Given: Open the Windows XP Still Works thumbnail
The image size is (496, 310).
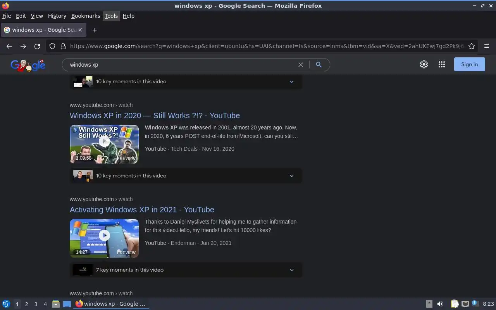Looking at the screenshot, I should (x=104, y=144).
